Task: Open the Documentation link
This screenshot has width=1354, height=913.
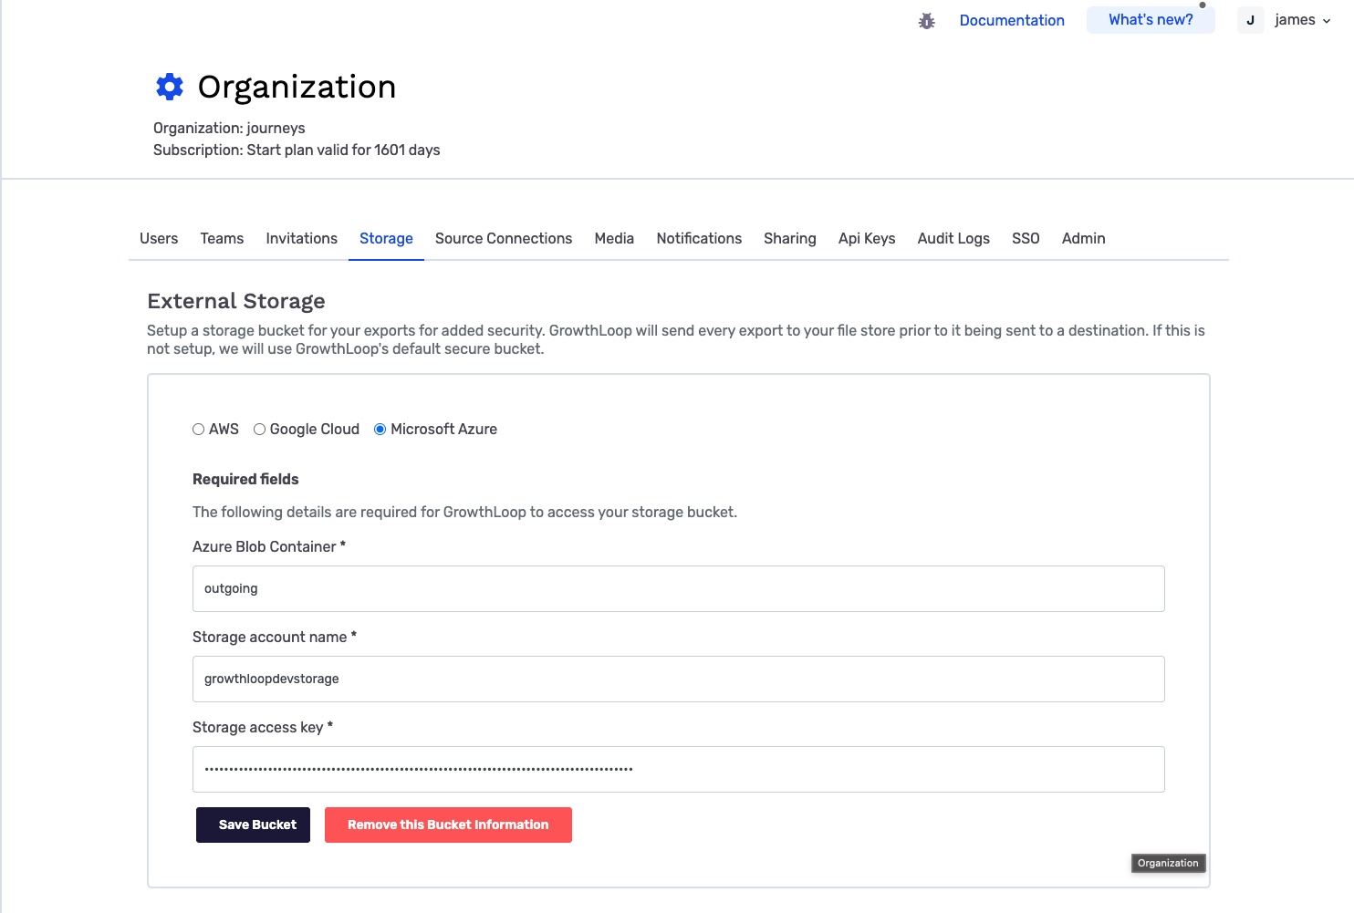Action: (x=1012, y=20)
